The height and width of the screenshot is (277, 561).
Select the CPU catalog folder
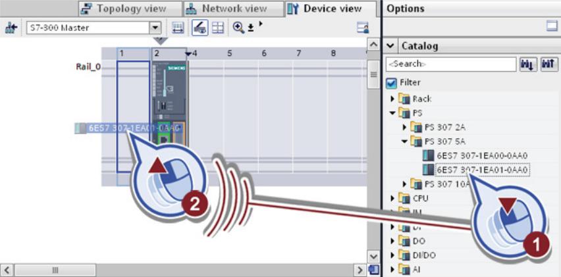coord(420,198)
